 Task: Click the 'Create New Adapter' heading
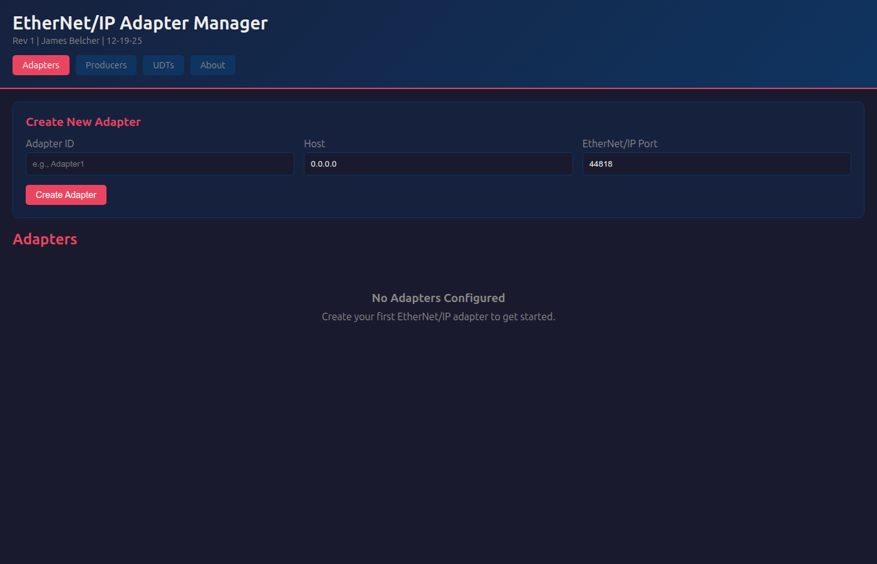[x=83, y=122]
